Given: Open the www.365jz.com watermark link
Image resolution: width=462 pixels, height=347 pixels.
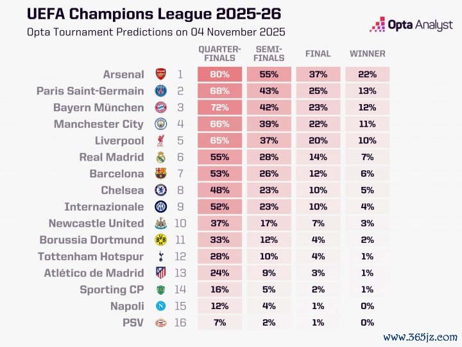Looking at the screenshot, I should pos(420,336).
